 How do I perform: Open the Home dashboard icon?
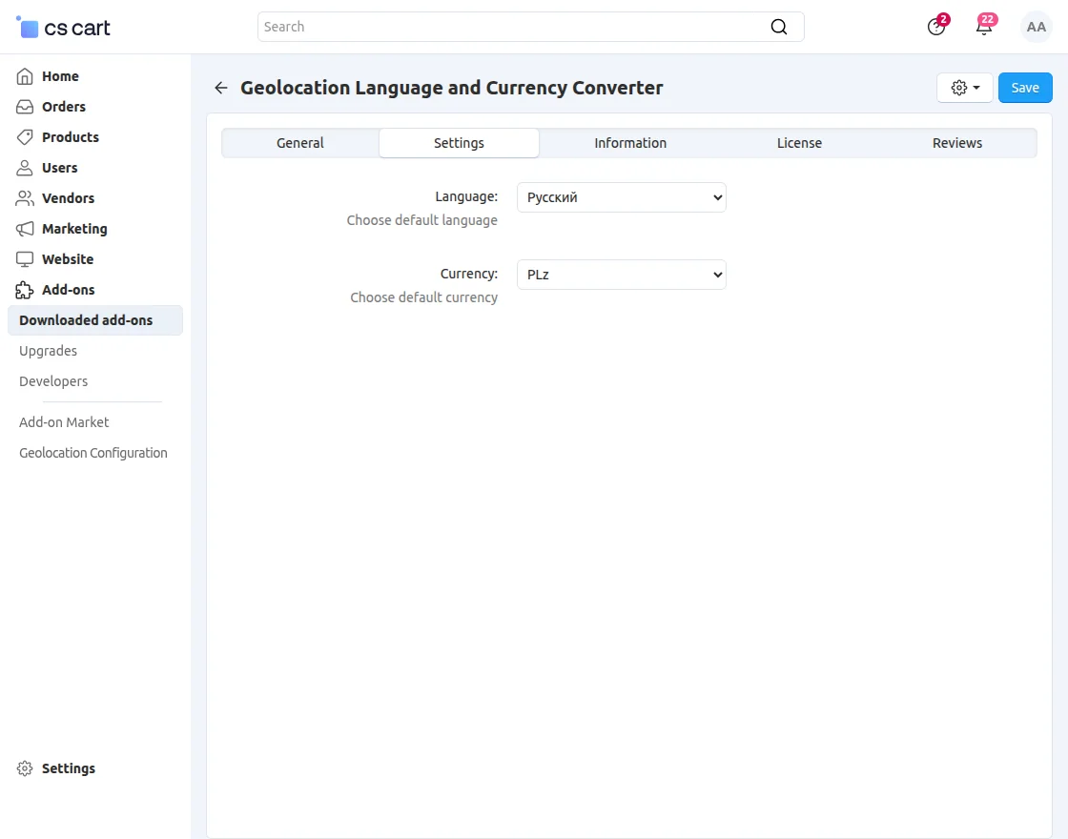tap(24, 76)
